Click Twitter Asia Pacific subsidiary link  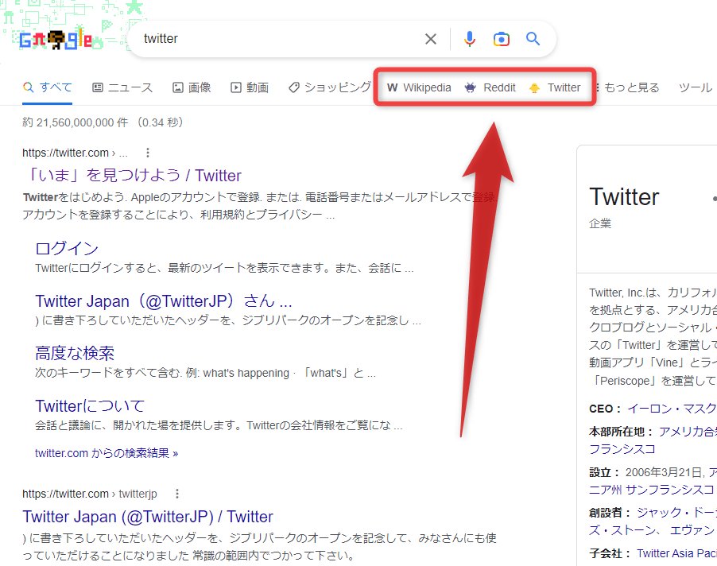[x=676, y=553]
